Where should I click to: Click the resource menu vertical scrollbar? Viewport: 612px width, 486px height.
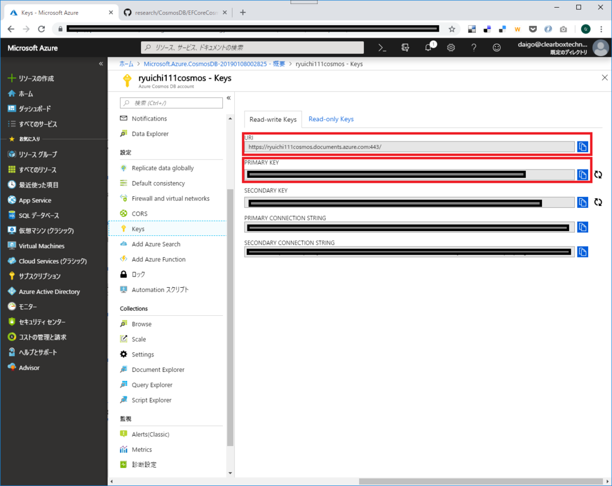(230, 316)
